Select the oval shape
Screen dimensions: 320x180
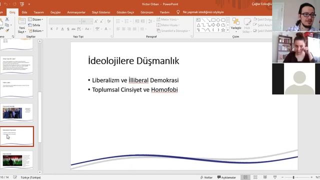point(218,20)
